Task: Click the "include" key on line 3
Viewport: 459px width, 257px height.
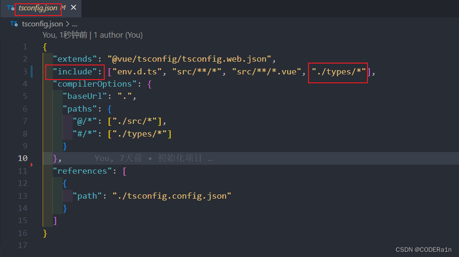Action: (75, 72)
